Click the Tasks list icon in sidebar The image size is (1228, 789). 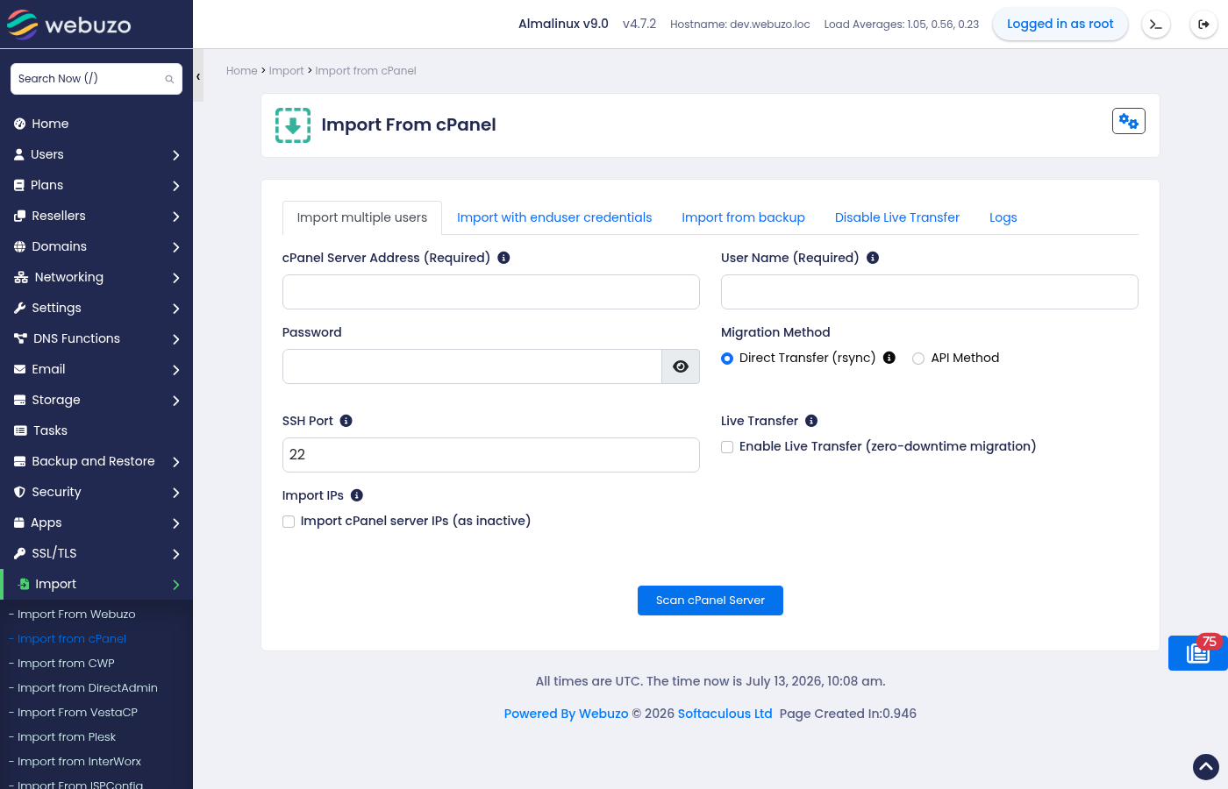[x=20, y=430]
